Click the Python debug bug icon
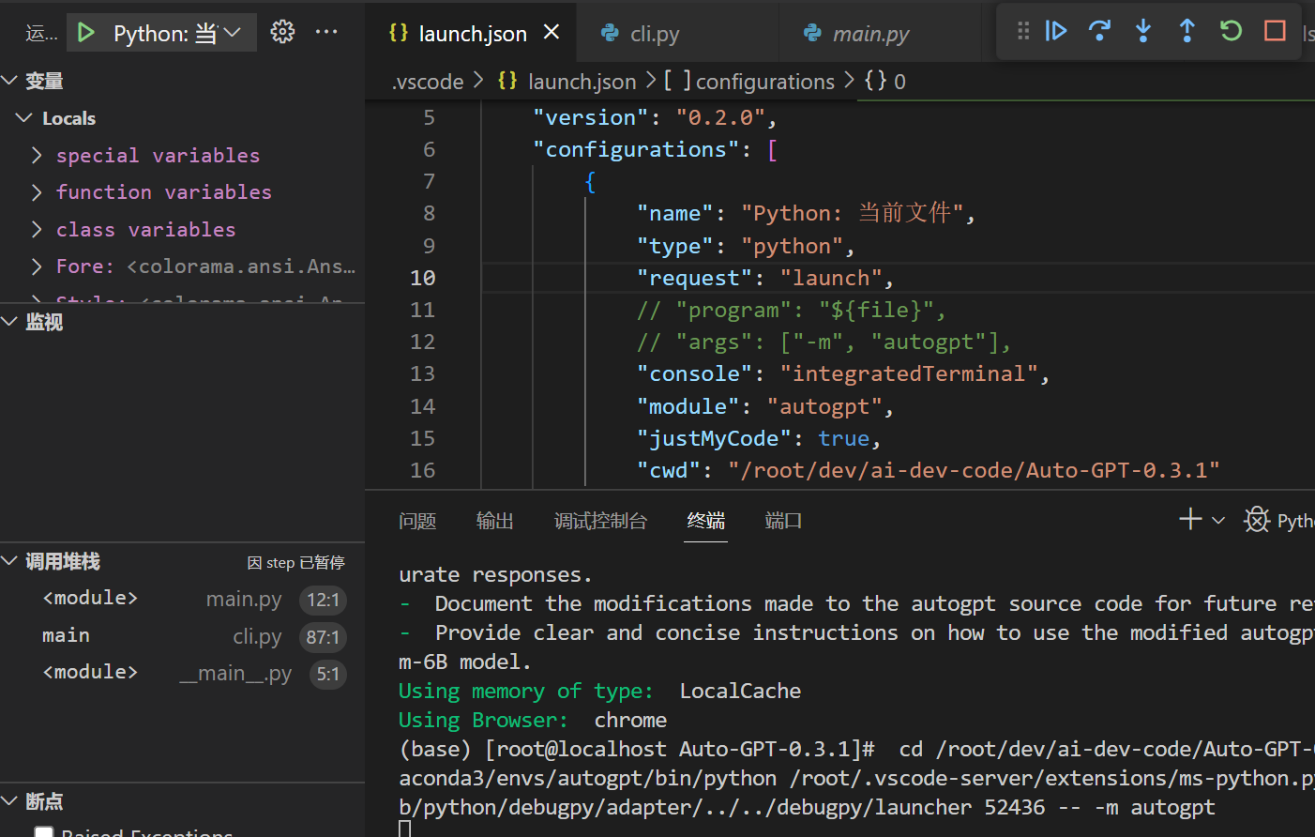The height and width of the screenshot is (837, 1315). tap(1256, 519)
